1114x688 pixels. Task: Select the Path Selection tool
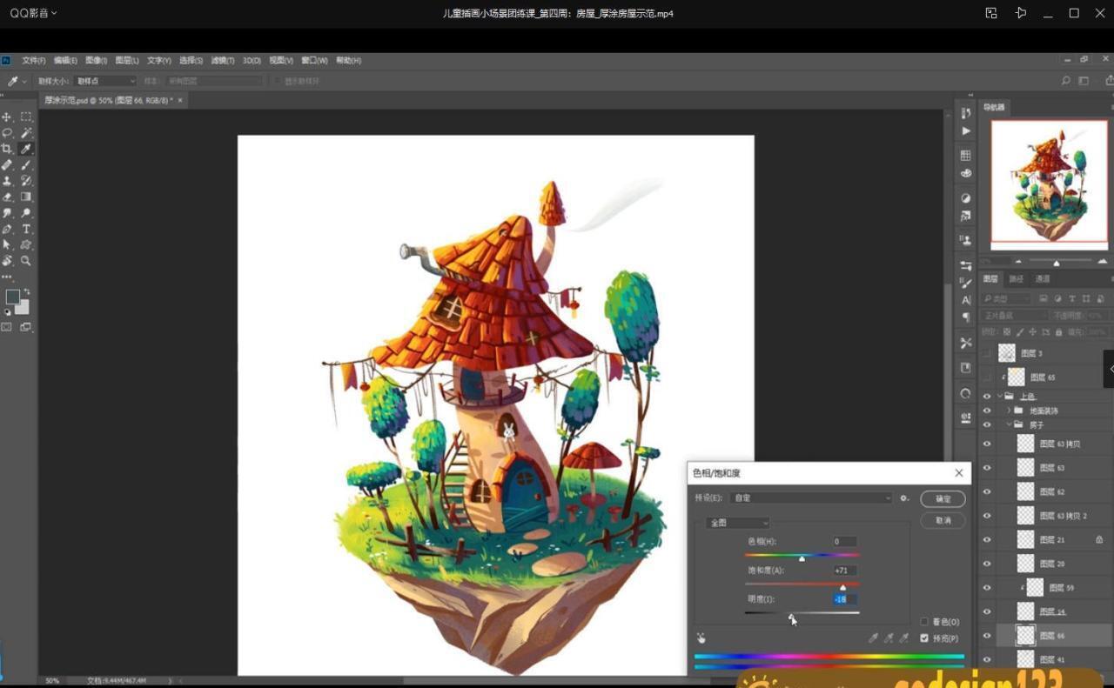click(7, 245)
